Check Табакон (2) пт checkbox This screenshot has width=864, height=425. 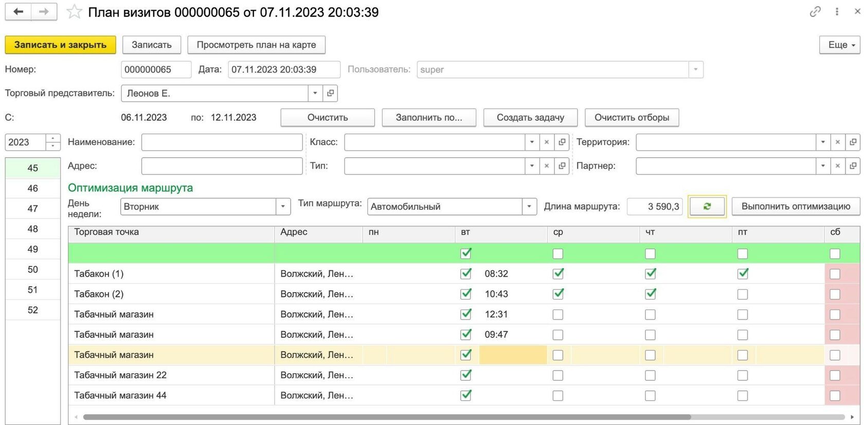point(743,294)
